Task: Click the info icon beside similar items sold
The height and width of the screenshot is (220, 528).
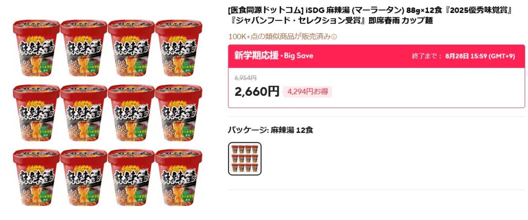Action: 334,37
